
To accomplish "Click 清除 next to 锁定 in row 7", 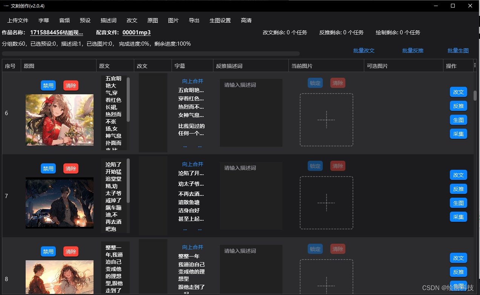I will click(x=338, y=166).
